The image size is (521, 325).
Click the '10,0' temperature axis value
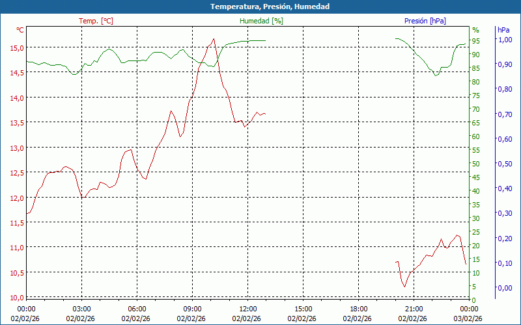click(17, 298)
